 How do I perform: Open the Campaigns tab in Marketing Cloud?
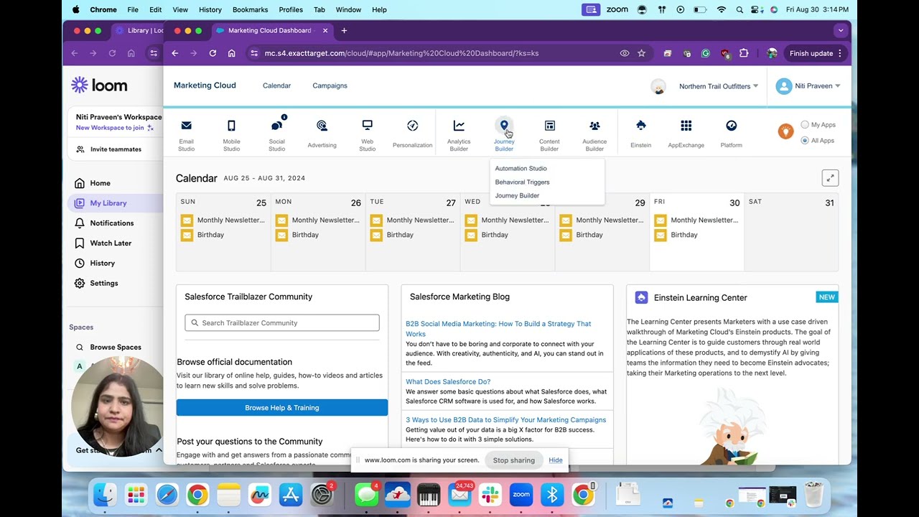[330, 85]
